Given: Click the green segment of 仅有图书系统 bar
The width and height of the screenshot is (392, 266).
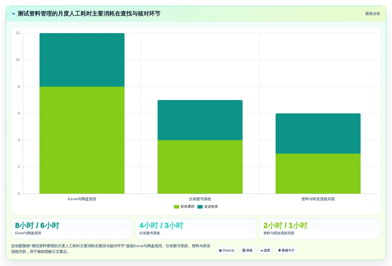Looking at the screenshot, I should [x=200, y=167].
